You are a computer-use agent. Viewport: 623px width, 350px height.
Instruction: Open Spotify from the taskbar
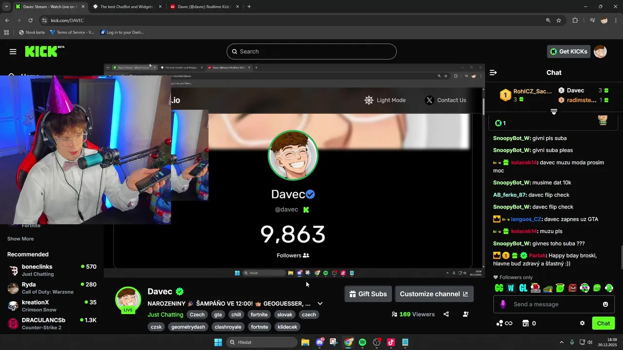tap(362, 342)
